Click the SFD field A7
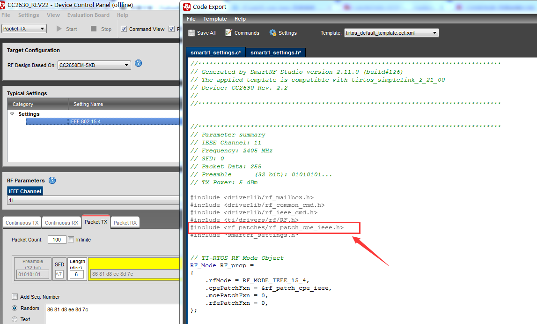Image resolution: width=537 pixels, height=324 pixels. pos(59,274)
